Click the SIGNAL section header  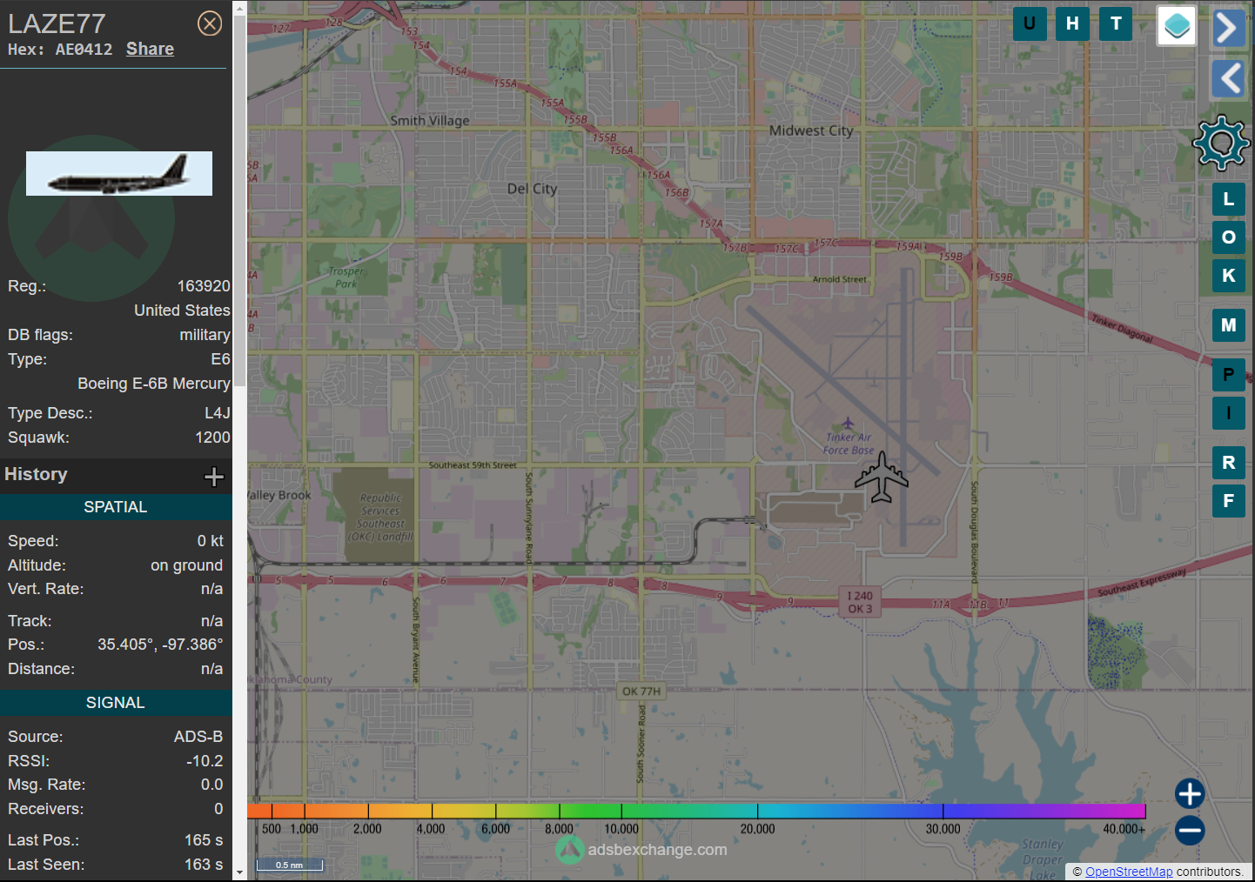[116, 703]
